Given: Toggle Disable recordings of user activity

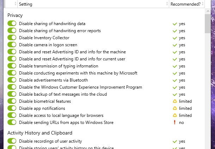Looking at the screenshot, I should click(12, 141).
